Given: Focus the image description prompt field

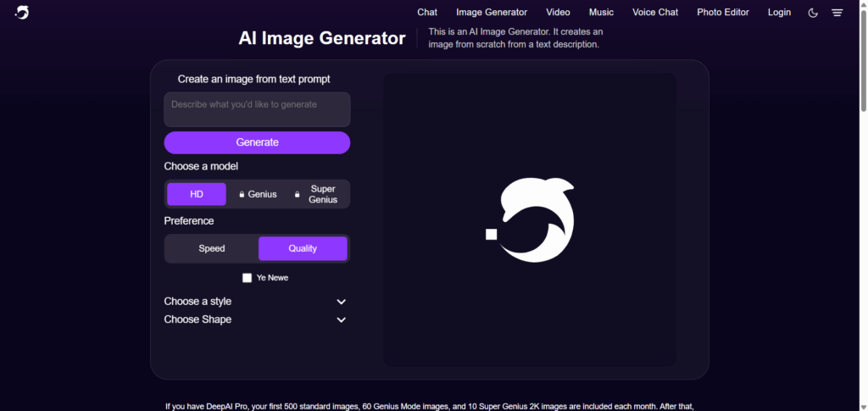Looking at the screenshot, I should click(x=257, y=109).
